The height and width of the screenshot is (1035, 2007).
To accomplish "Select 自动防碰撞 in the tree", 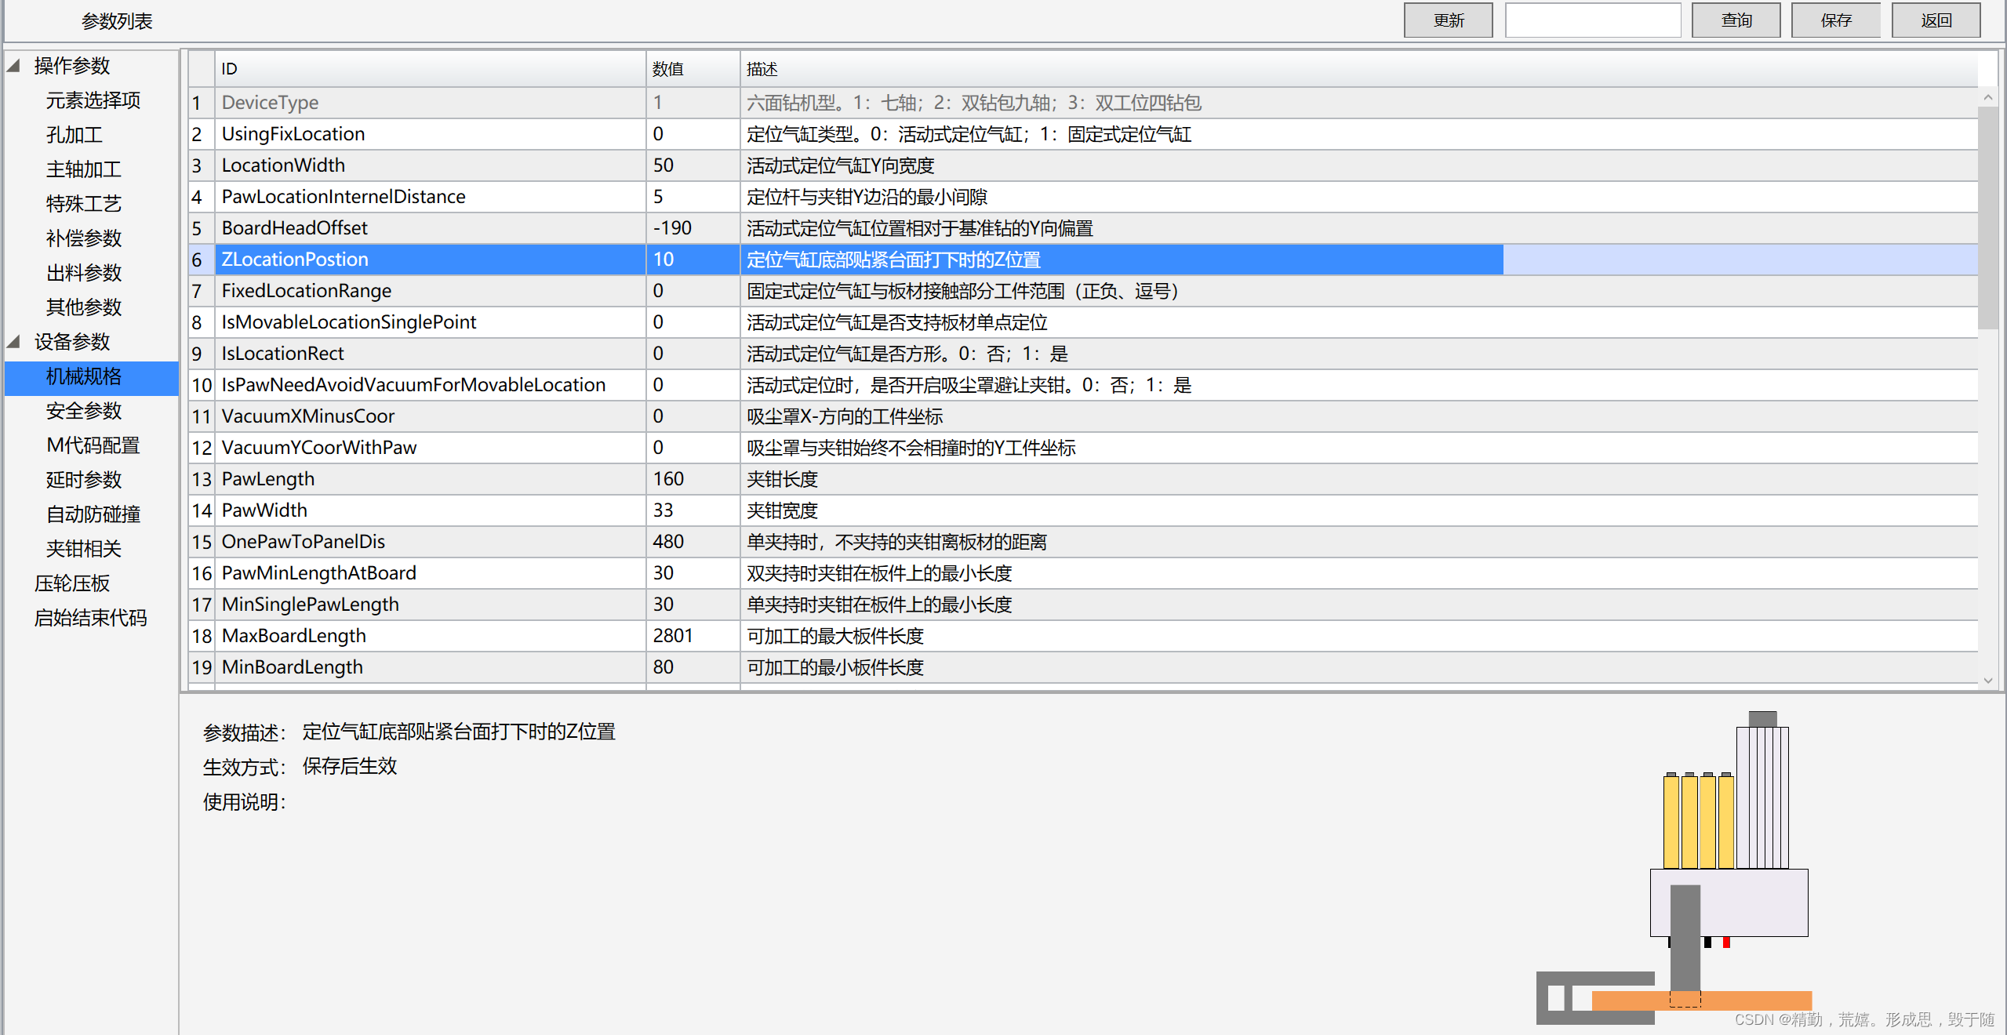I will pos(93,514).
